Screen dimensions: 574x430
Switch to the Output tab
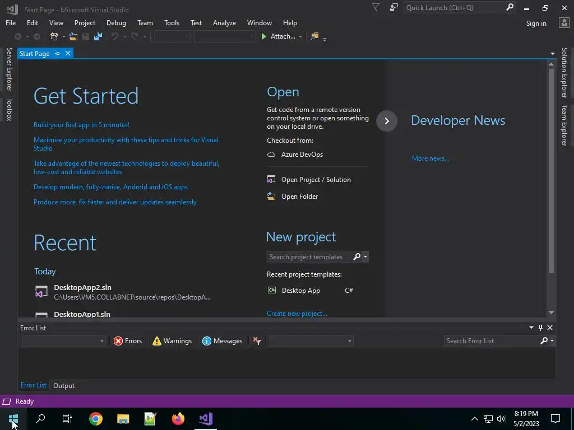tap(64, 385)
